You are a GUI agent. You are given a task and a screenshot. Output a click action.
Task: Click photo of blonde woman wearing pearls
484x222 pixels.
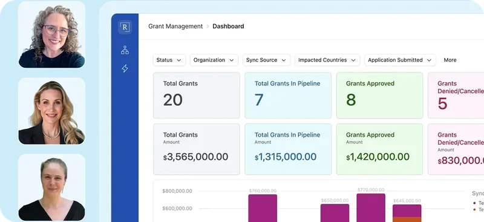click(51, 111)
